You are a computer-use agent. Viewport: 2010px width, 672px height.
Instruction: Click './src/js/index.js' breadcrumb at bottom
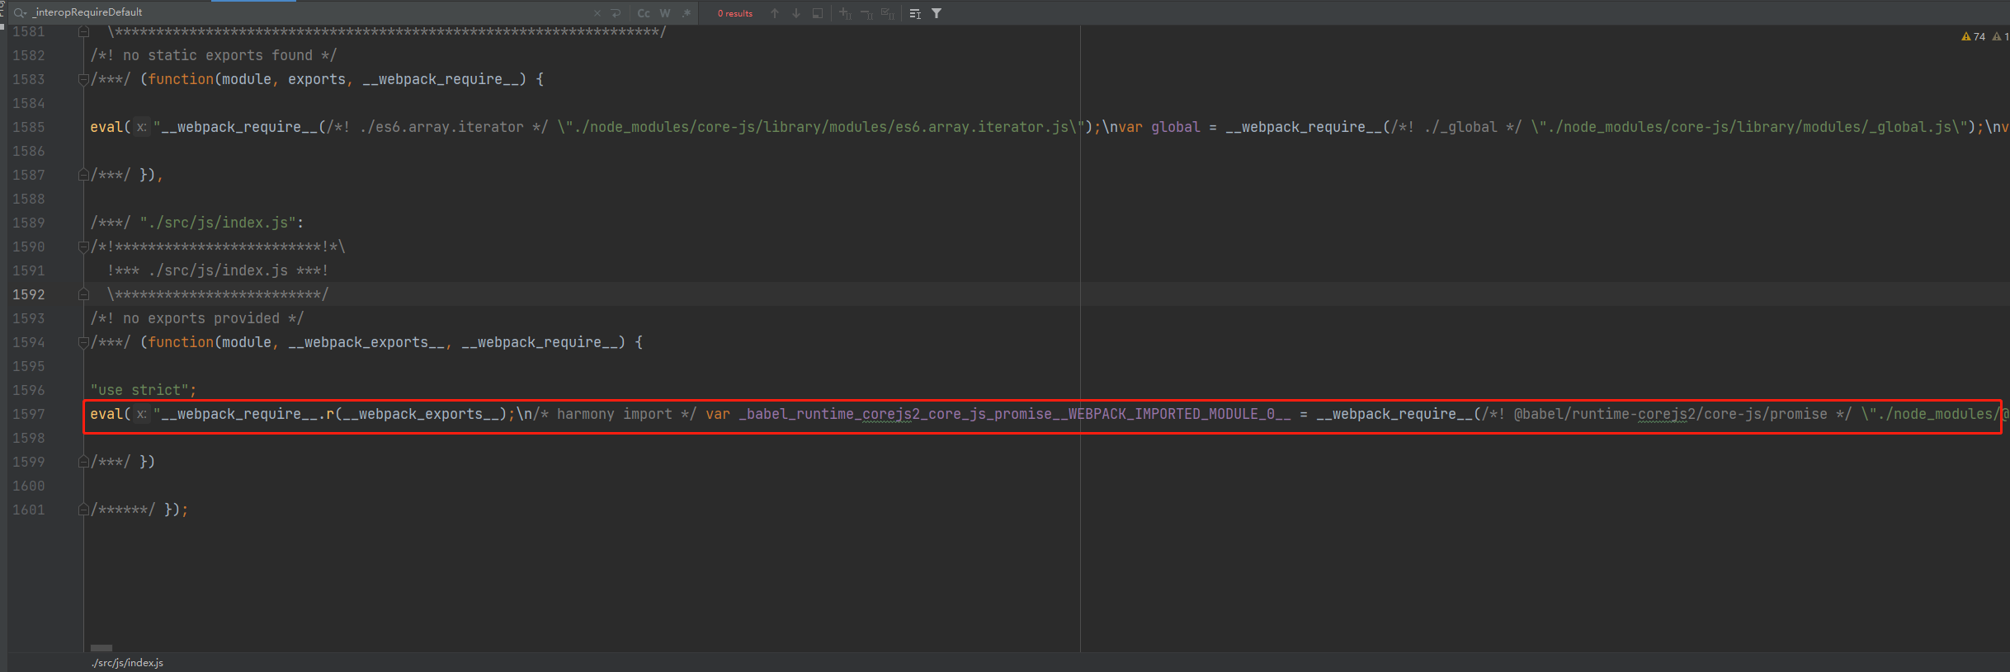(128, 663)
